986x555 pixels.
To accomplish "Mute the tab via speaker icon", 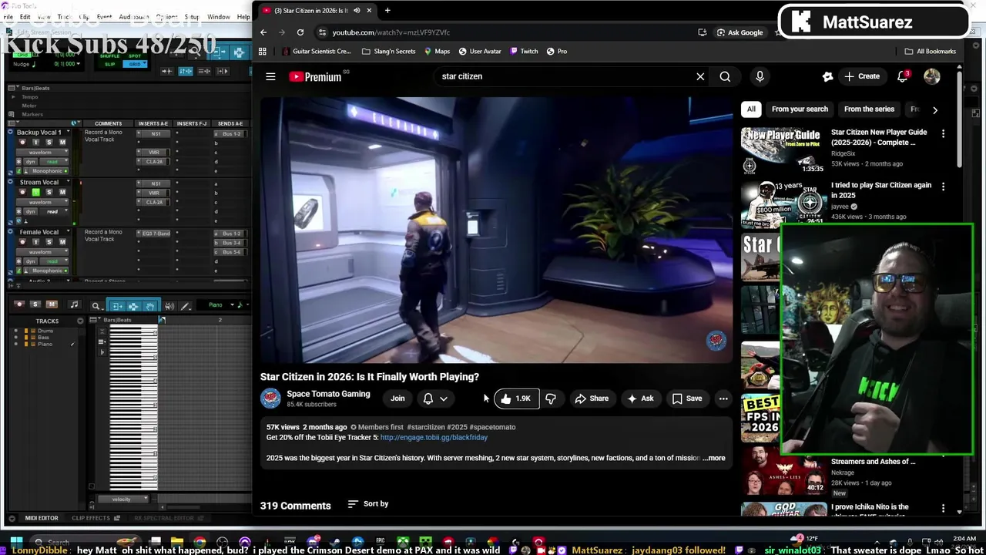I will pyautogui.click(x=357, y=10).
